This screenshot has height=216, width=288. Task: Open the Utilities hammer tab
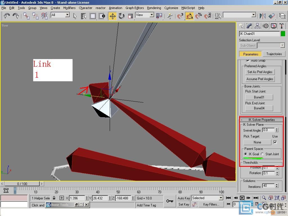[x=282, y=26]
